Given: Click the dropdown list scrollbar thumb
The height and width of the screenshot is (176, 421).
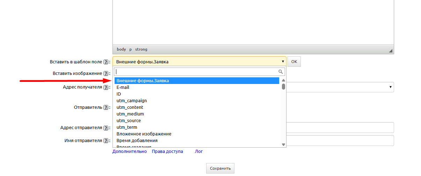Looking at the screenshot, I should coord(283,86).
